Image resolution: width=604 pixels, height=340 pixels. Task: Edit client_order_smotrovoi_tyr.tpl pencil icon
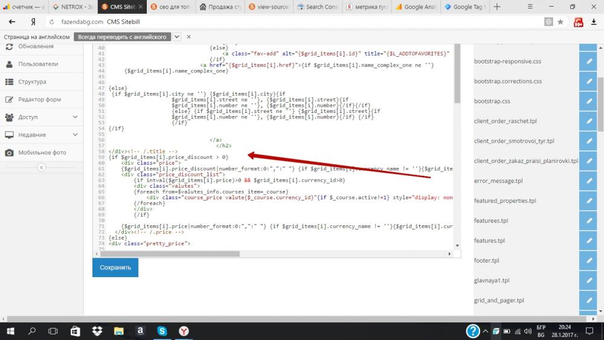click(588, 141)
